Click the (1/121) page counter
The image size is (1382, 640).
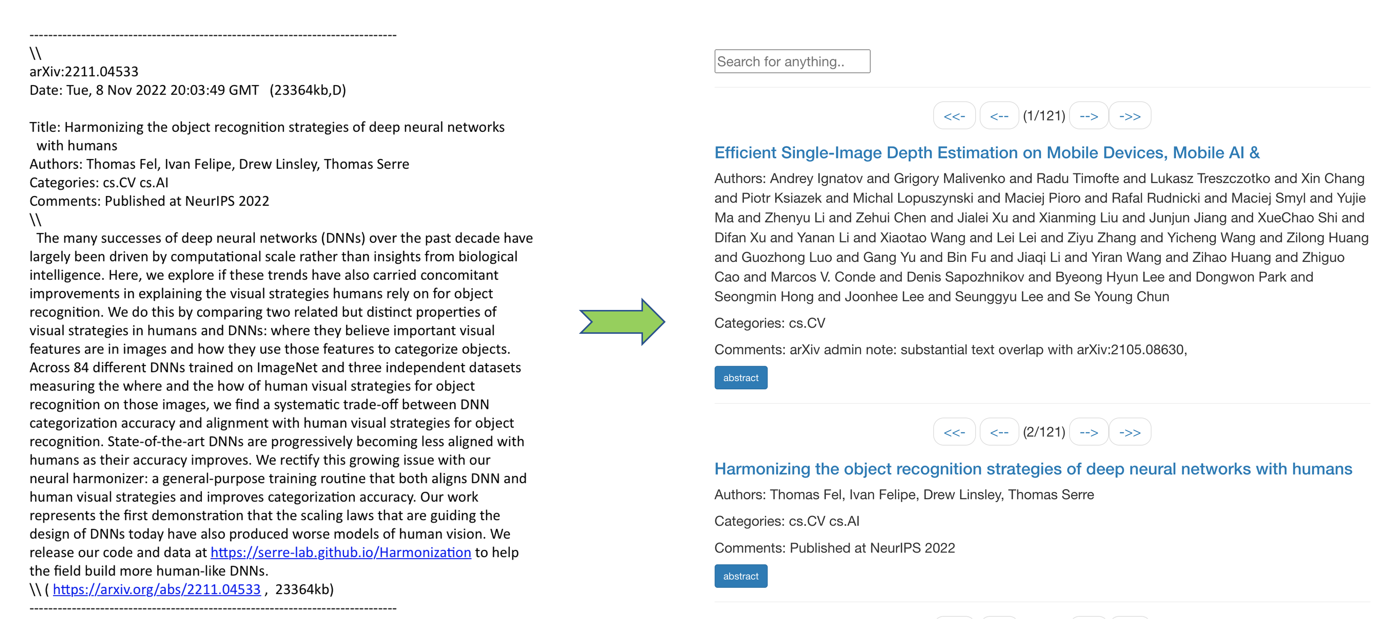coord(1044,116)
